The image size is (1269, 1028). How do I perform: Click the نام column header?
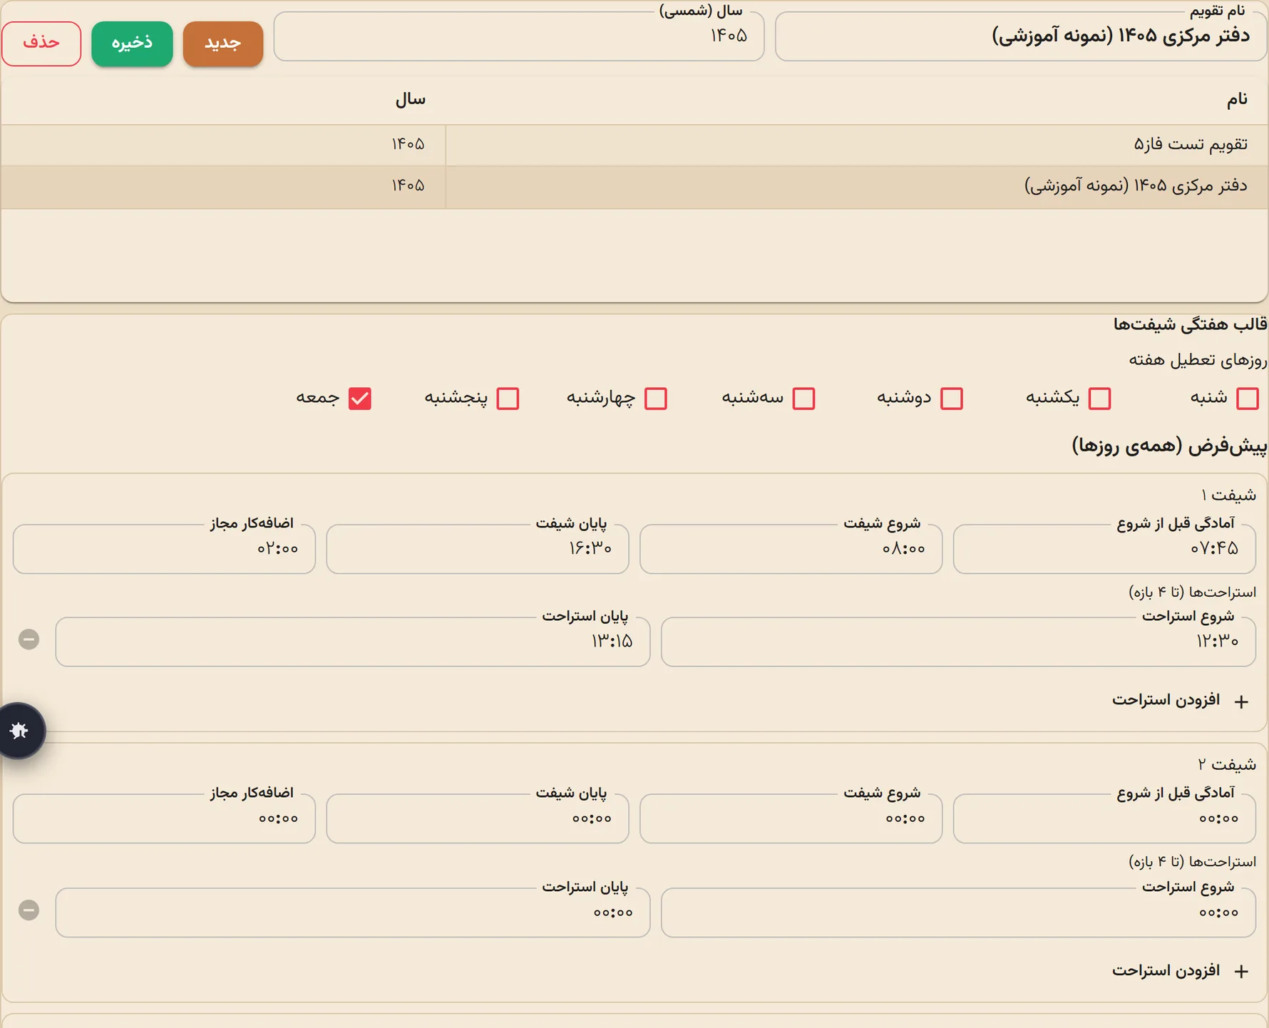[1237, 100]
